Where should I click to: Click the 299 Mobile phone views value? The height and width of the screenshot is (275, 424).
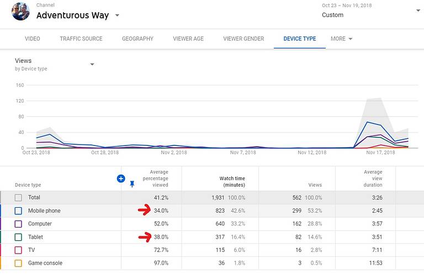(296, 211)
